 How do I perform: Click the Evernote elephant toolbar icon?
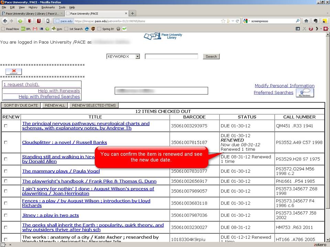pos(315,21)
